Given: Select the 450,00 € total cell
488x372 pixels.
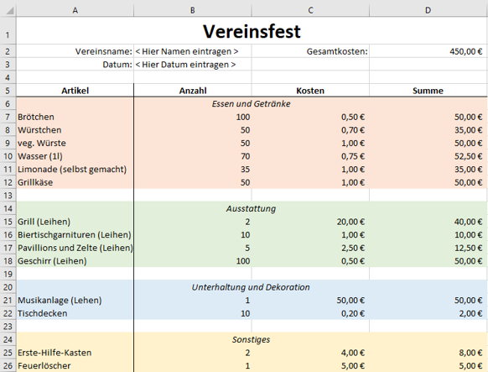Looking at the screenshot, I should pyautogui.click(x=428, y=51).
